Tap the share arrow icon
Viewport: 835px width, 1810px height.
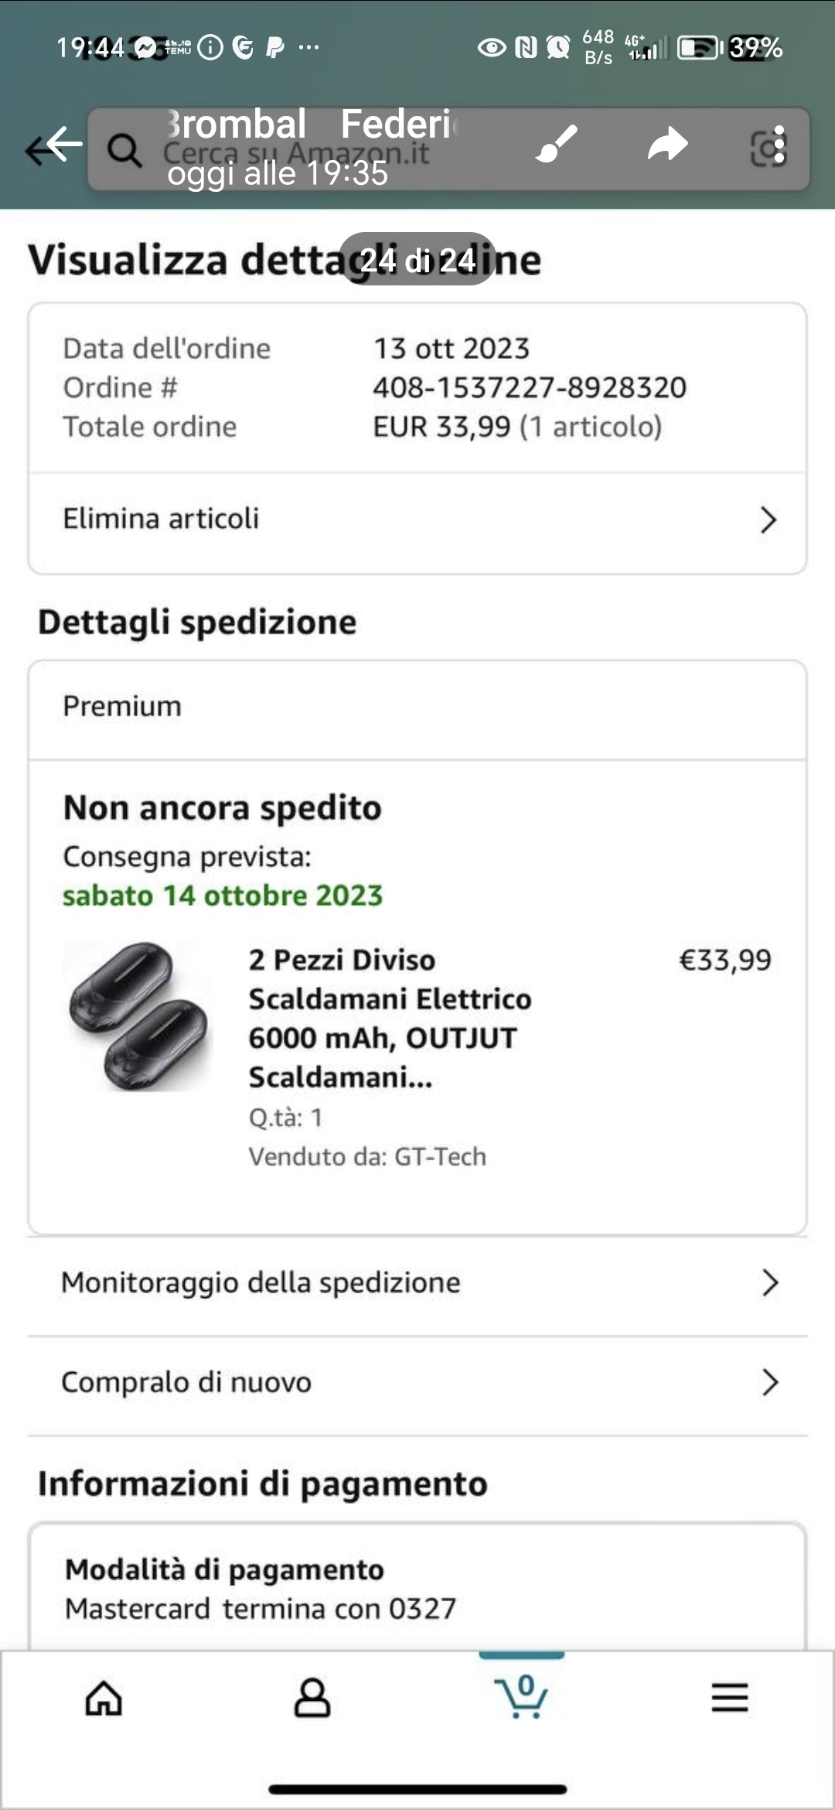coord(667,145)
